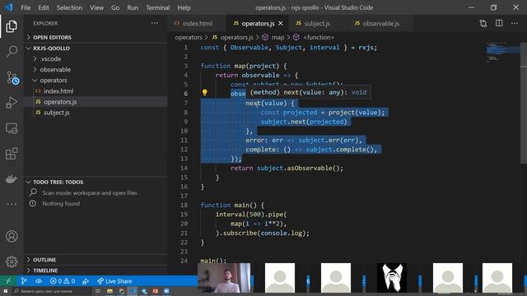Click the presenter webcam thumbnail
527x296 pixels.
pos(224,278)
